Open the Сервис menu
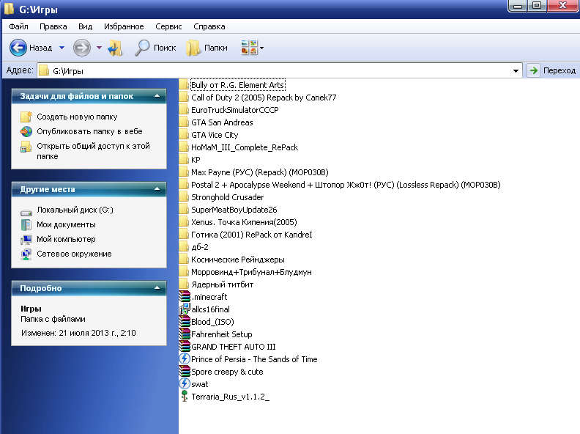The width and height of the screenshot is (580, 434). tap(168, 26)
